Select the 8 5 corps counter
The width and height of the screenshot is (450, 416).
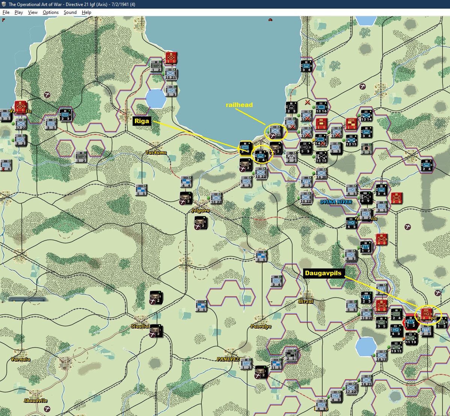coord(261,256)
